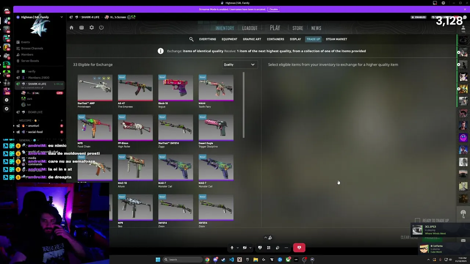Select the EVERYTHING inventory filter

(207, 39)
